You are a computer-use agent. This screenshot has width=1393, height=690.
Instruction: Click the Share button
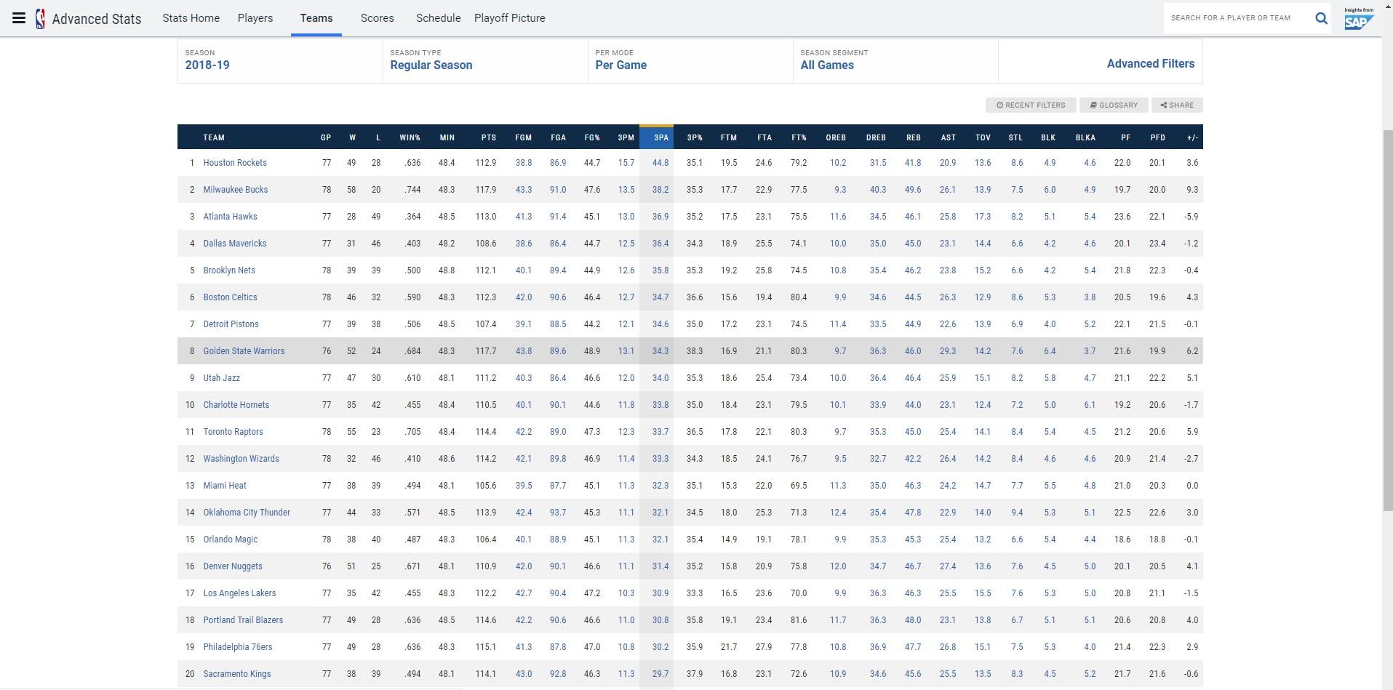pos(1177,105)
